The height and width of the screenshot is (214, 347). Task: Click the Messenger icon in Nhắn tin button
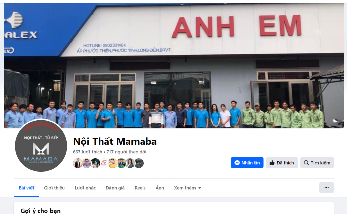pyautogui.click(x=237, y=163)
